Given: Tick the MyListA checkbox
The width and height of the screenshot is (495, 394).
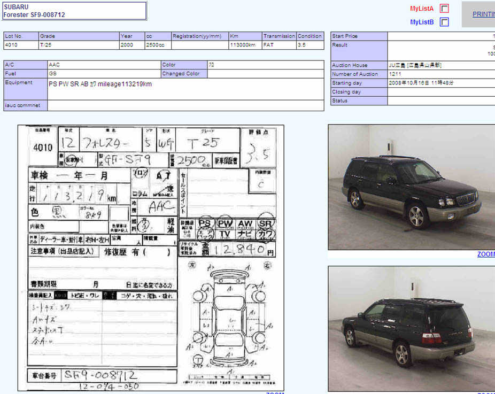Looking at the screenshot, I should (x=444, y=9).
